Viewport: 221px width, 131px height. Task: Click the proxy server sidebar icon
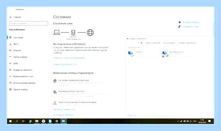coord(10,89)
